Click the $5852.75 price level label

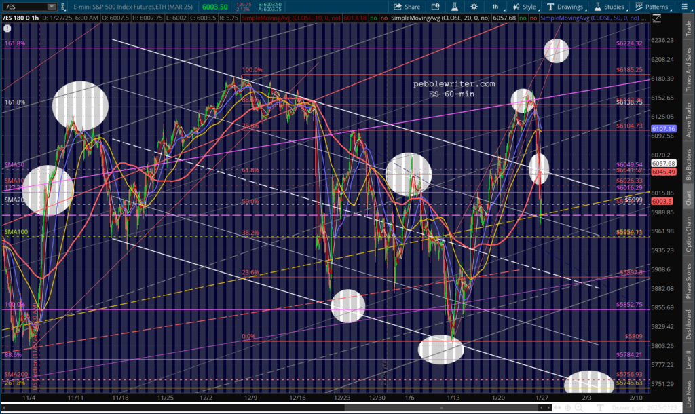pos(629,305)
